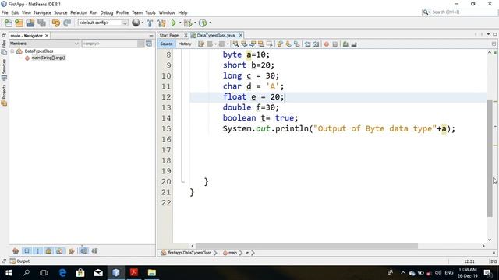Open the editor documents list dropdown arrow

click(488, 34)
